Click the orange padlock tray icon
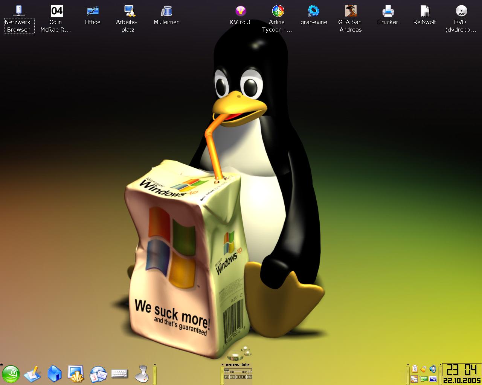The width and height of the screenshot is (482, 385). point(424,369)
